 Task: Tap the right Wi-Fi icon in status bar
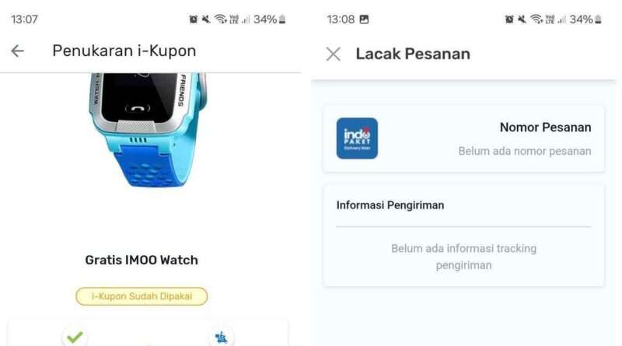[x=536, y=19]
